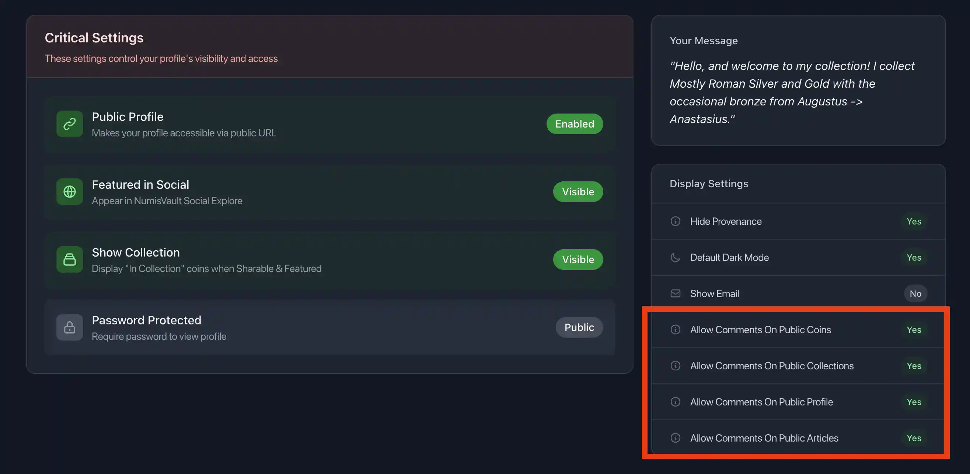
Task: Disable Default Dark Mode Yes value
Action: click(914, 257)
